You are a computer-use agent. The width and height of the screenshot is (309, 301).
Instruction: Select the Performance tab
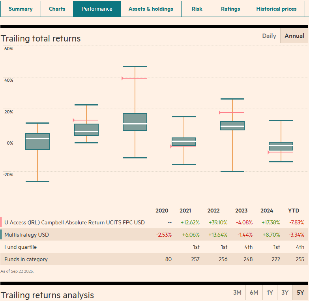(x=97, y=9)
